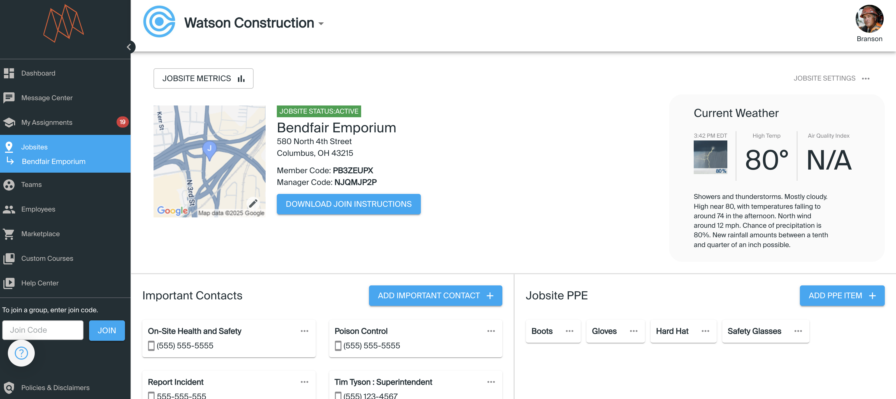
Task: Open the Employees menu item
Action: 38,209
